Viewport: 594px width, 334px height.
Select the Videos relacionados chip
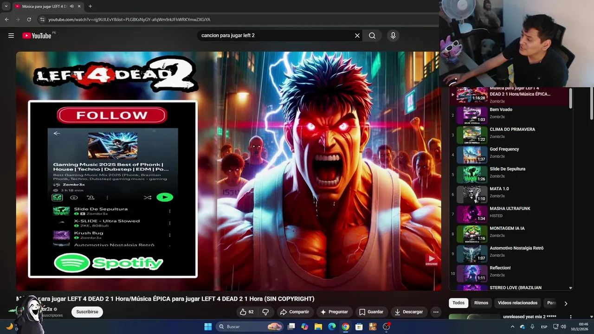tap(517, 303)
